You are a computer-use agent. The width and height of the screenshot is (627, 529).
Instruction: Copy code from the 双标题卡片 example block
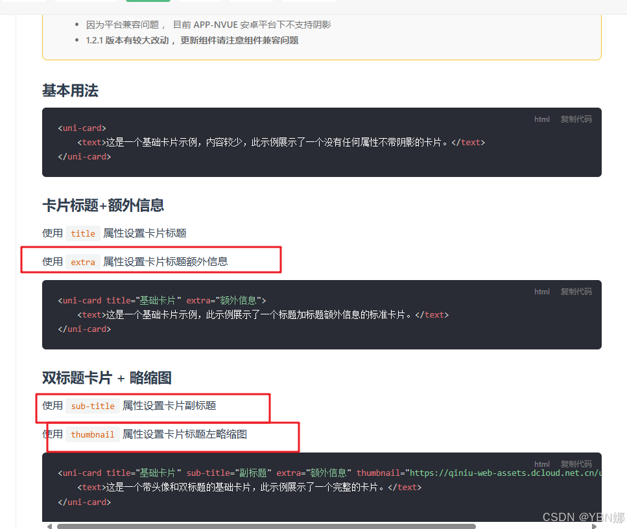click(575, 464)
